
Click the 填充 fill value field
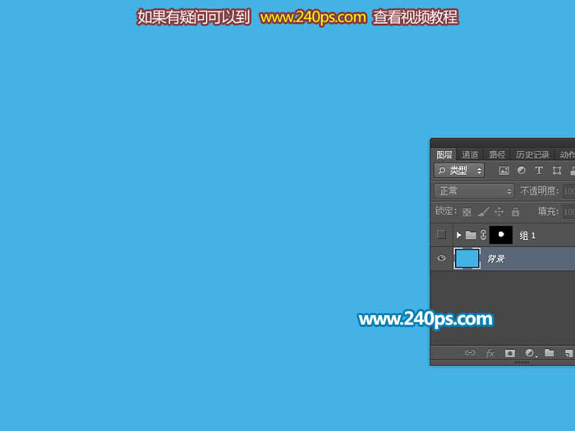click(568, 212)
